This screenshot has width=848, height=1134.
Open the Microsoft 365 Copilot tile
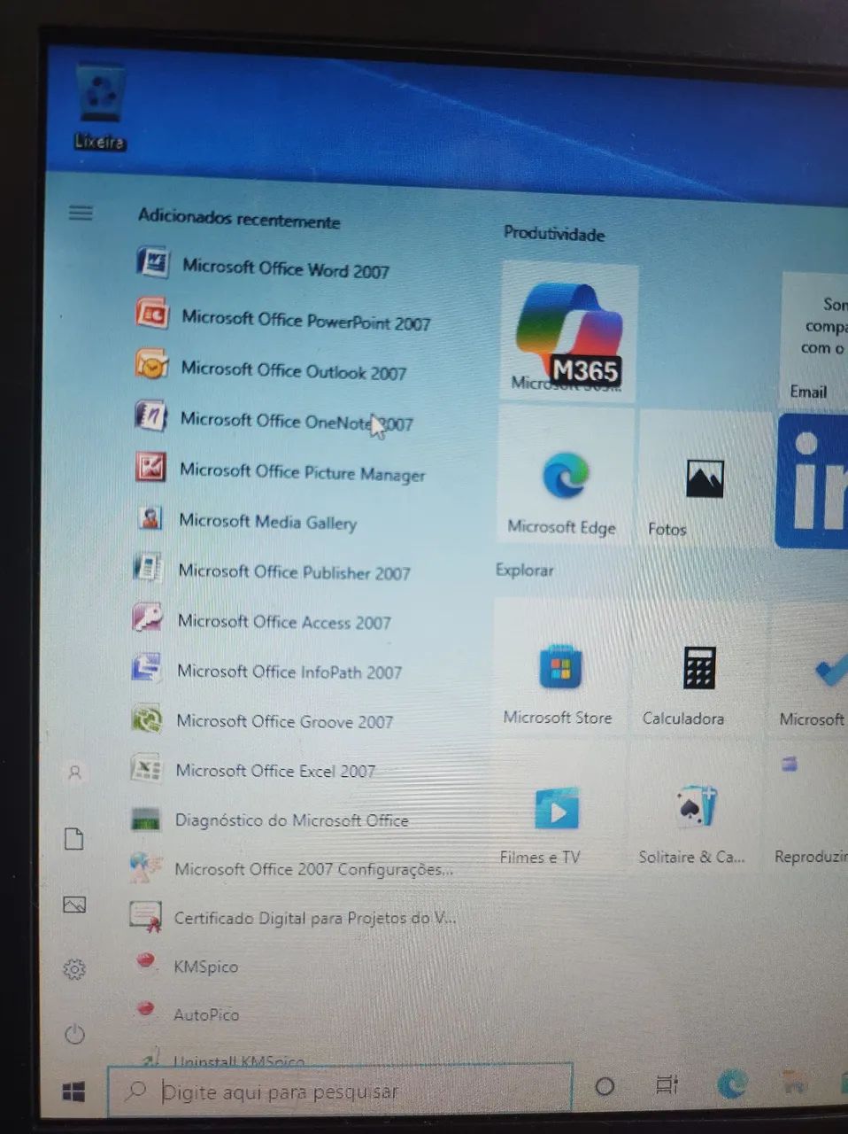pyautogui.click(x=568, y=333)
